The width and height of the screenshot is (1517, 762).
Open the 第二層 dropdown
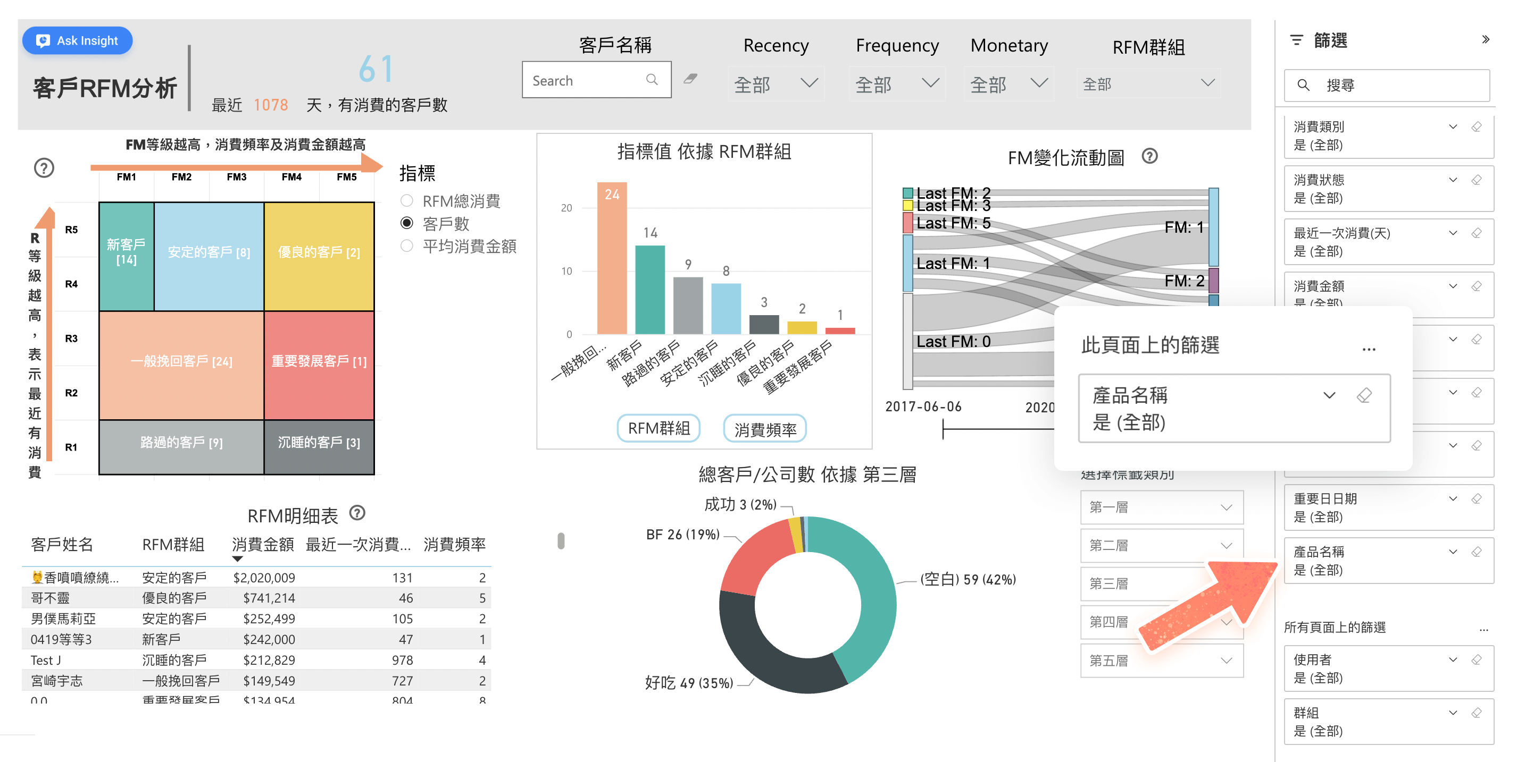pos(1161,546)
